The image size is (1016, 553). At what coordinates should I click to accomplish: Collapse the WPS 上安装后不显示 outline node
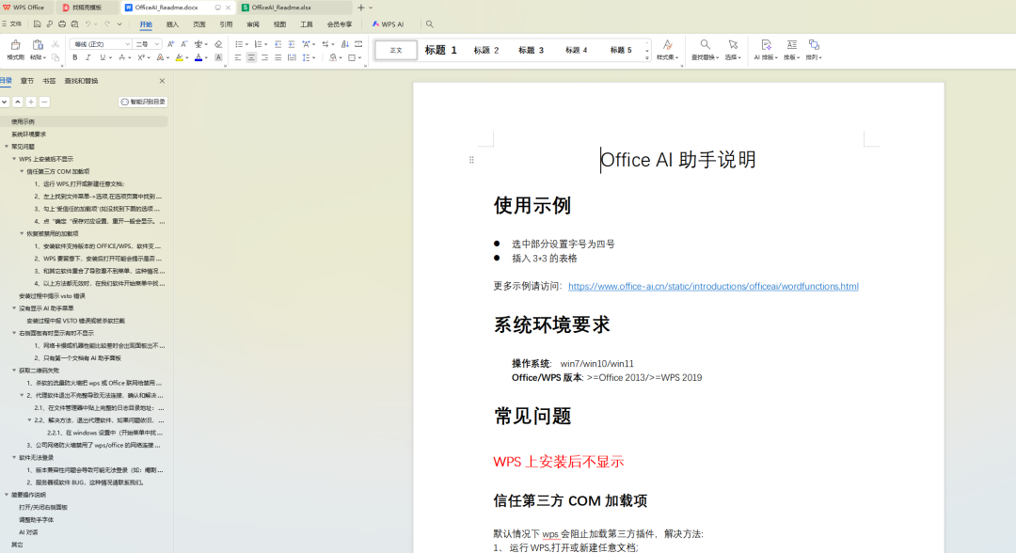[14, 159]
